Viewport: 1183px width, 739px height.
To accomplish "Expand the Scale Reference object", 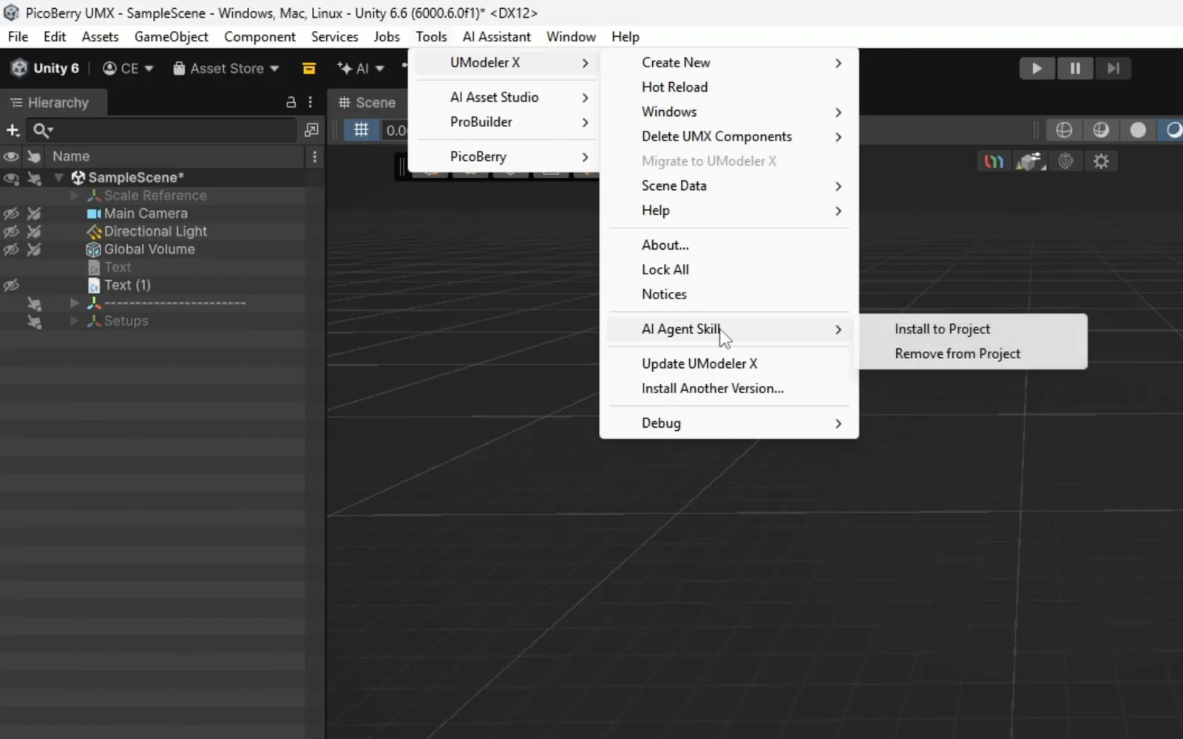I will (74, 196).
